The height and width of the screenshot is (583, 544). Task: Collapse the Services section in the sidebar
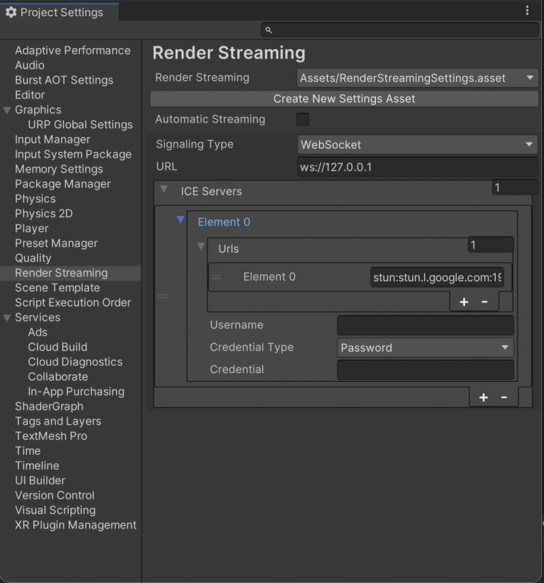click(x=7, y=317)
